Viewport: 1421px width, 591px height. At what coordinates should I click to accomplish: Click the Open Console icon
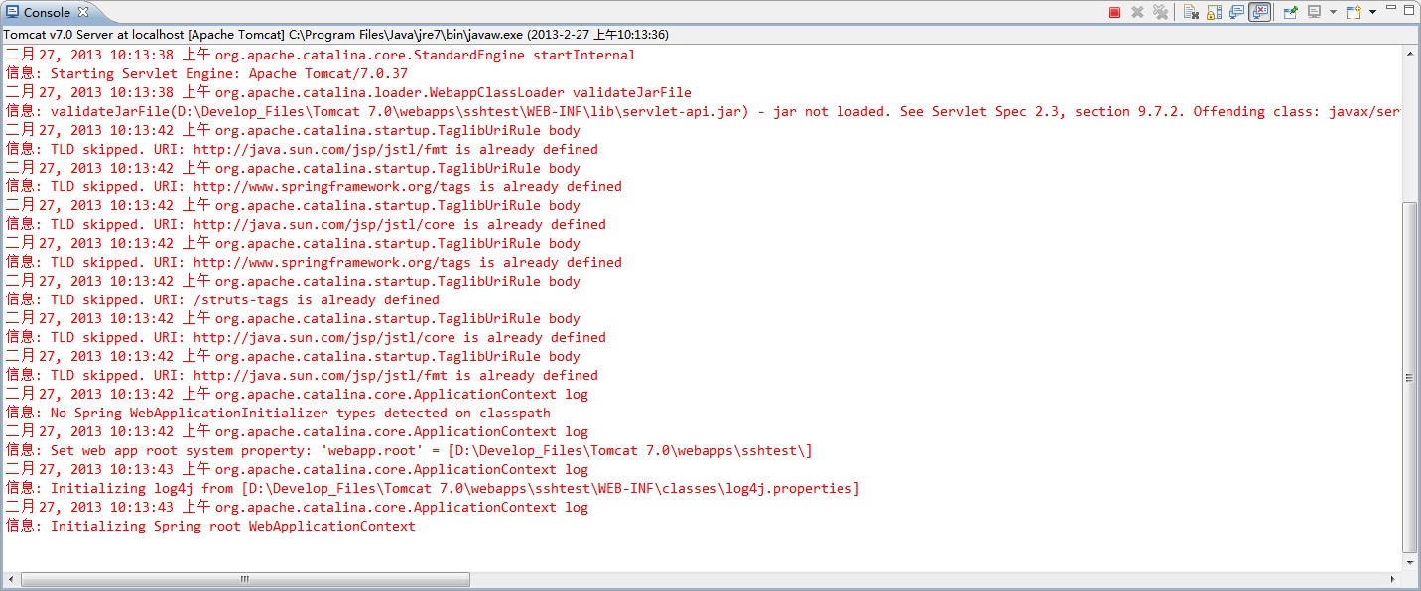(1354, 12)
